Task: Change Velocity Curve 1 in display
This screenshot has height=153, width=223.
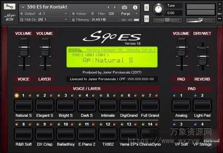Action: (x=141, y=50)
